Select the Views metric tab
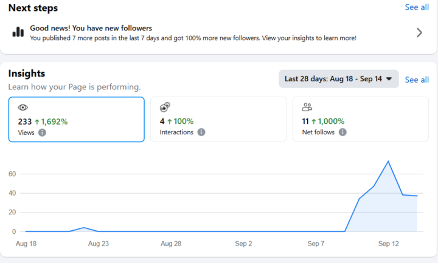Viewport: 438px width, 263px height. click(x=76, y=120)
